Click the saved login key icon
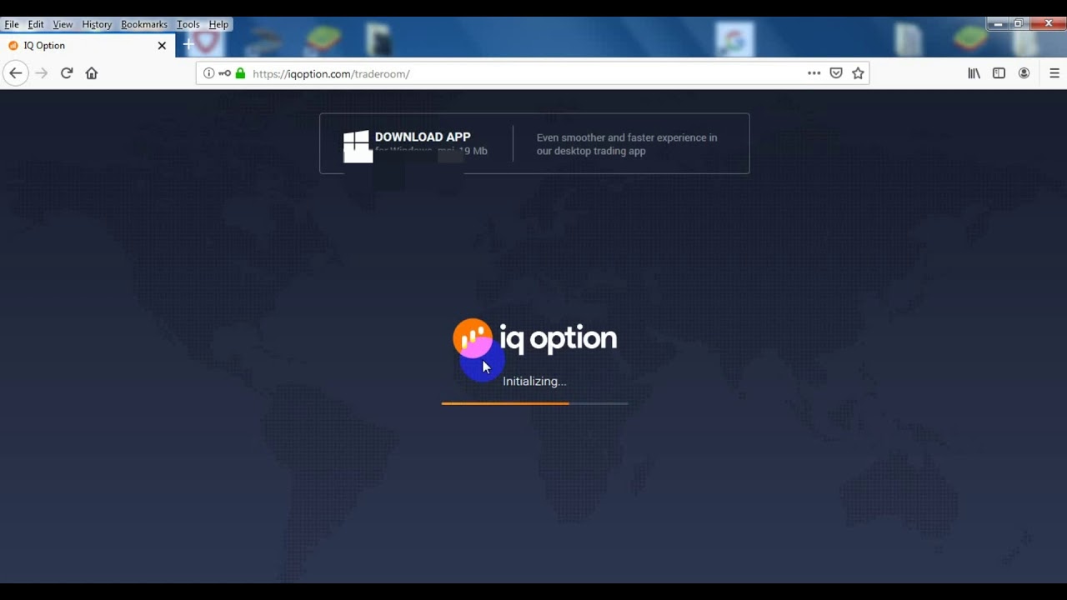This screenshot has height=600, width=1067. pyautogui.click(x=225, y=73)
